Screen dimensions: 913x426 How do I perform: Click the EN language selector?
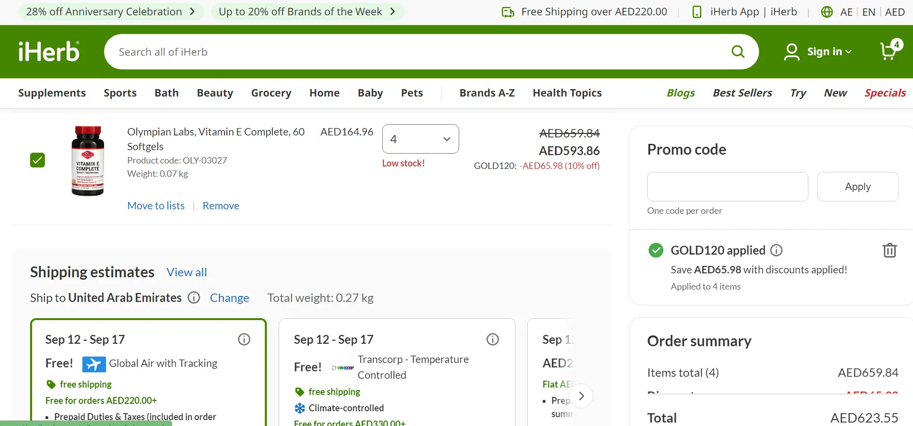[x=869, y=12]
